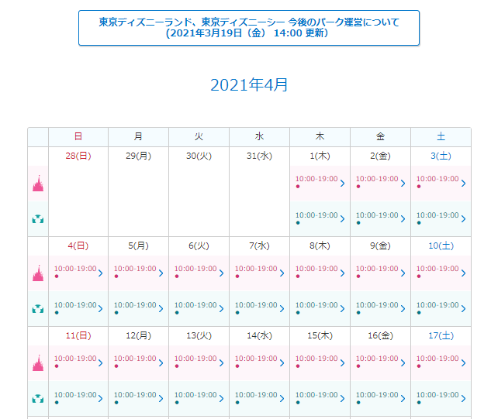This screenshot has height=419, width=491.
Task: Select Disneyland 10:00-19:00 on 13(火)
Action: pos(195,359)
